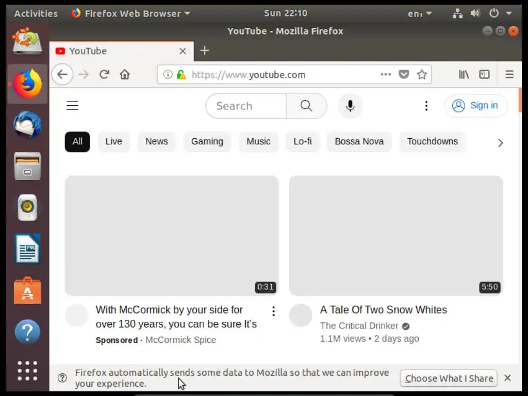
Task: Select the Touchdowns filter chip
Action: [x=433, y=142]
